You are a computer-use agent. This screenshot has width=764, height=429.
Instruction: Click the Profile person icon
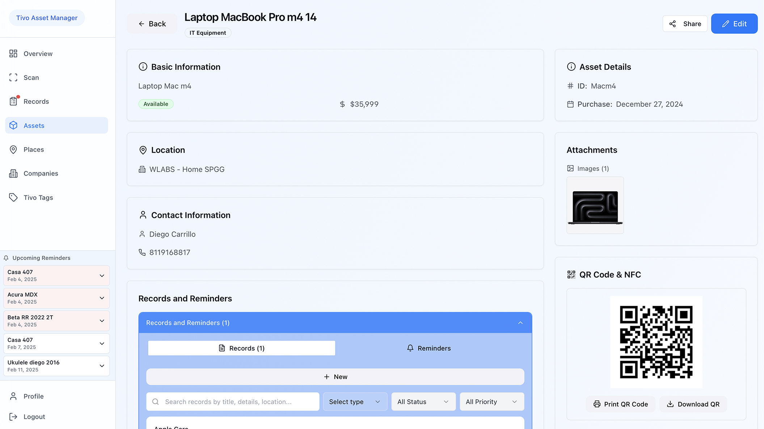click(13, 396)
